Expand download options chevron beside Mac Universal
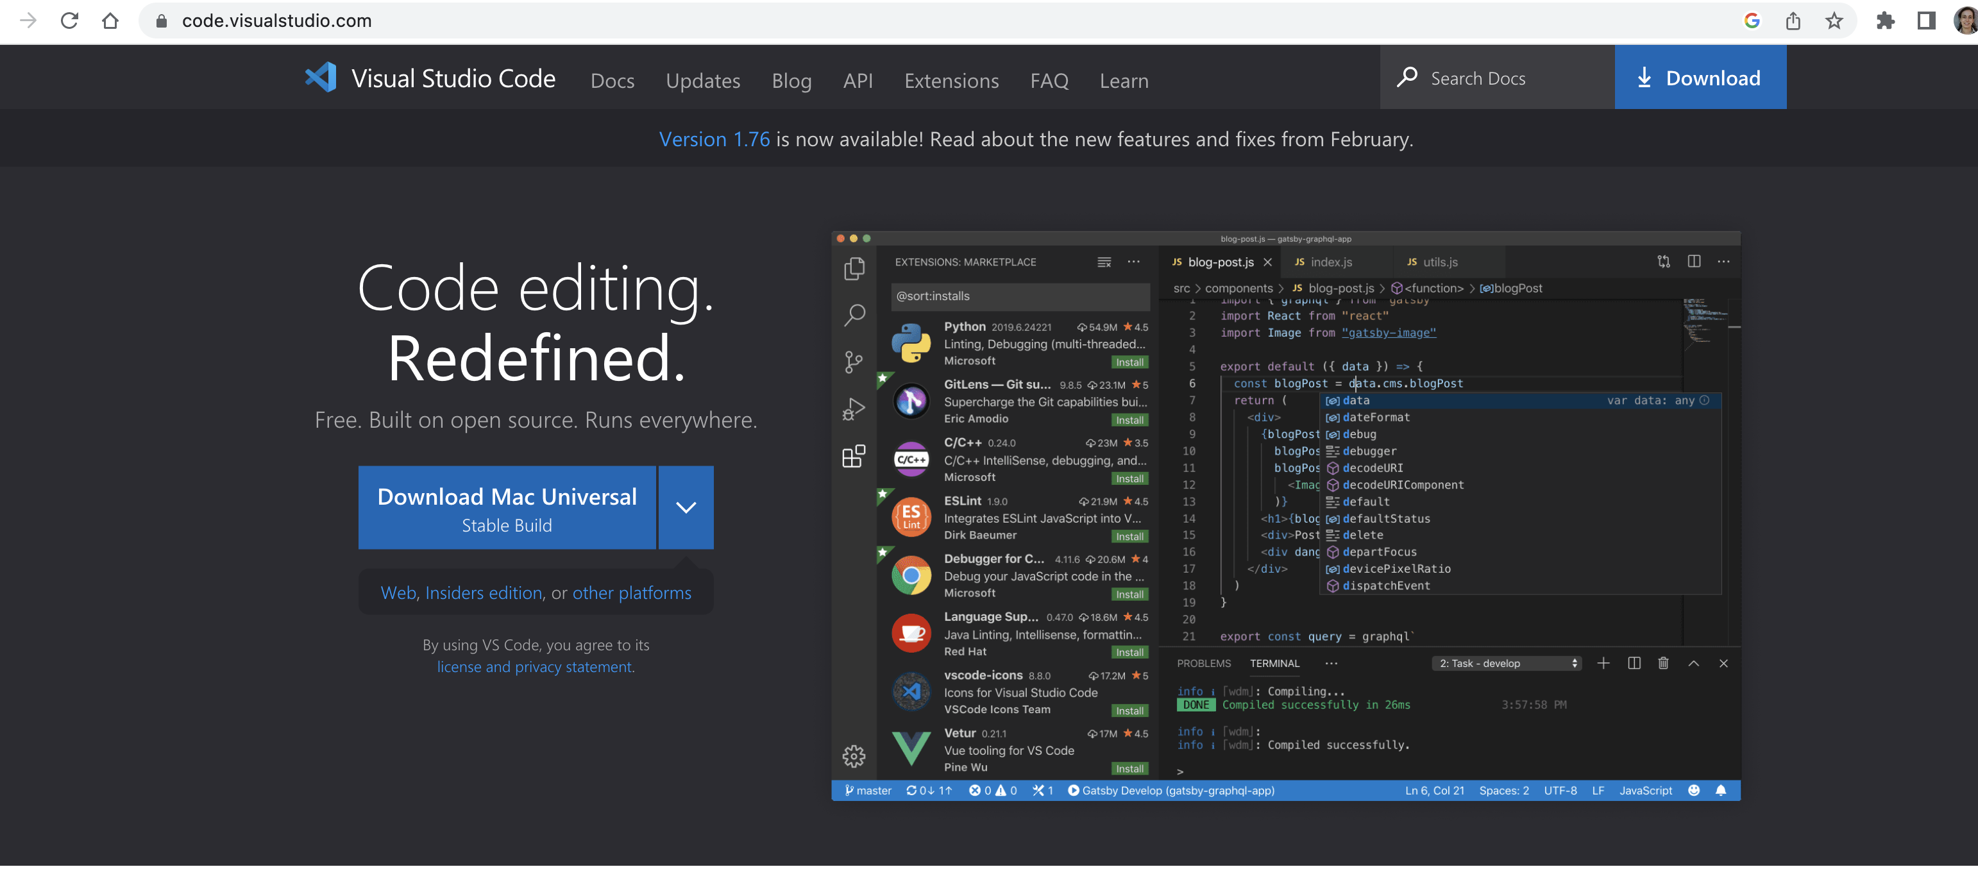This screenshot has width=1978, height=876. click(x=686, y=507)
